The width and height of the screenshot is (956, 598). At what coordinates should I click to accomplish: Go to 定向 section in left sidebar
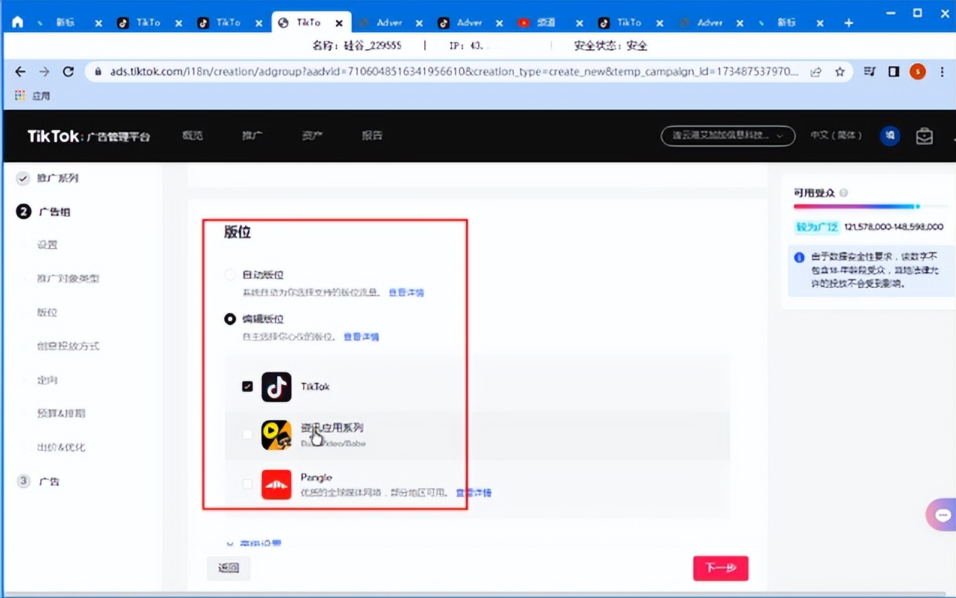(48, 380)
